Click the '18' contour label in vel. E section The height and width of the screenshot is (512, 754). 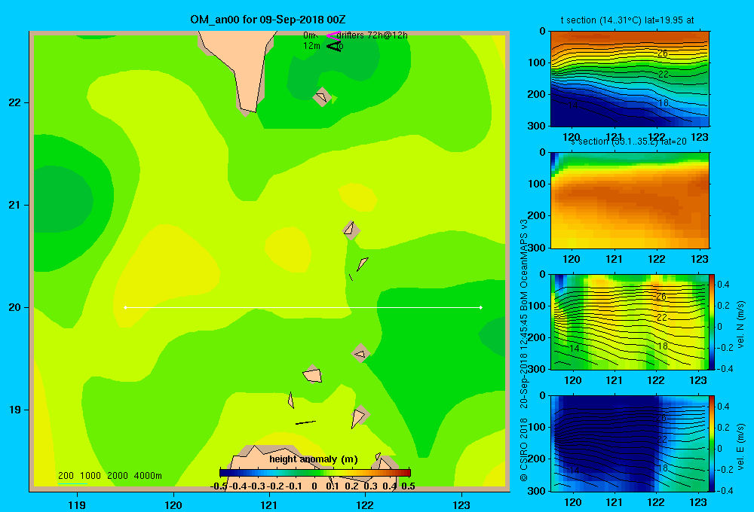coord(663,468)
